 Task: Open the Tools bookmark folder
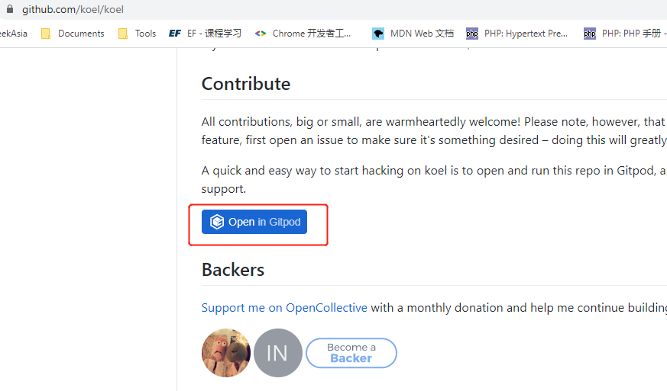(137, 34)
